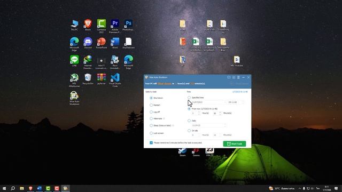Open the Windows Start menu
Viewport: 342px width, 192px height.
click(4, 188)
